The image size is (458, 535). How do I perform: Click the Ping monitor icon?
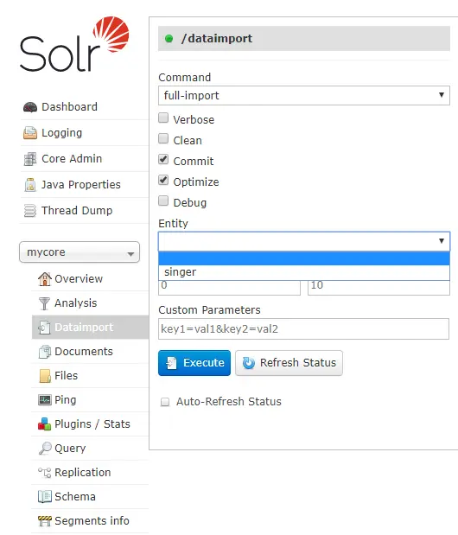pos(45,400)
